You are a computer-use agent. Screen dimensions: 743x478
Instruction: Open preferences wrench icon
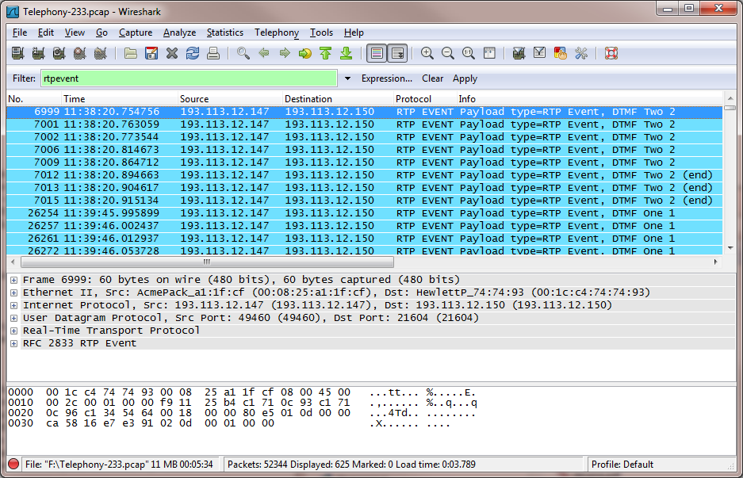click(x=581, y=53)
